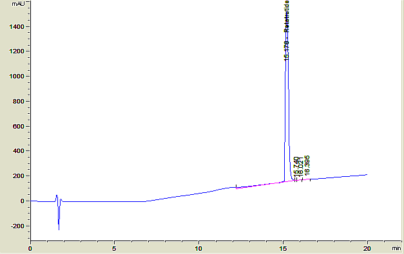Viewport: 404px width, 254px height.
Task: Click the 10 minute x-axis label
Action: pyautogui.click(x=198, y=248)
